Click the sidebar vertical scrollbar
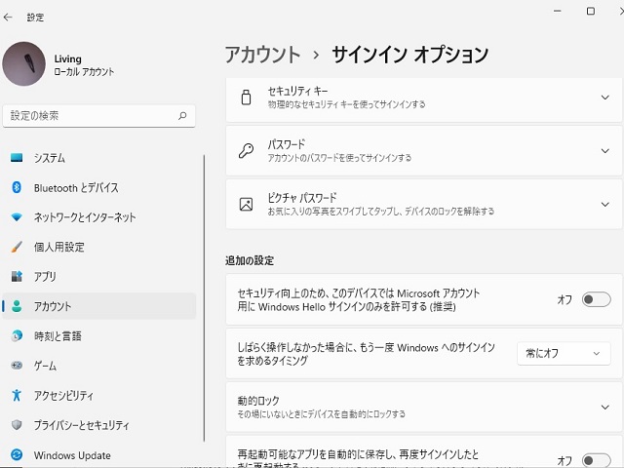 (x=204, y=298)
